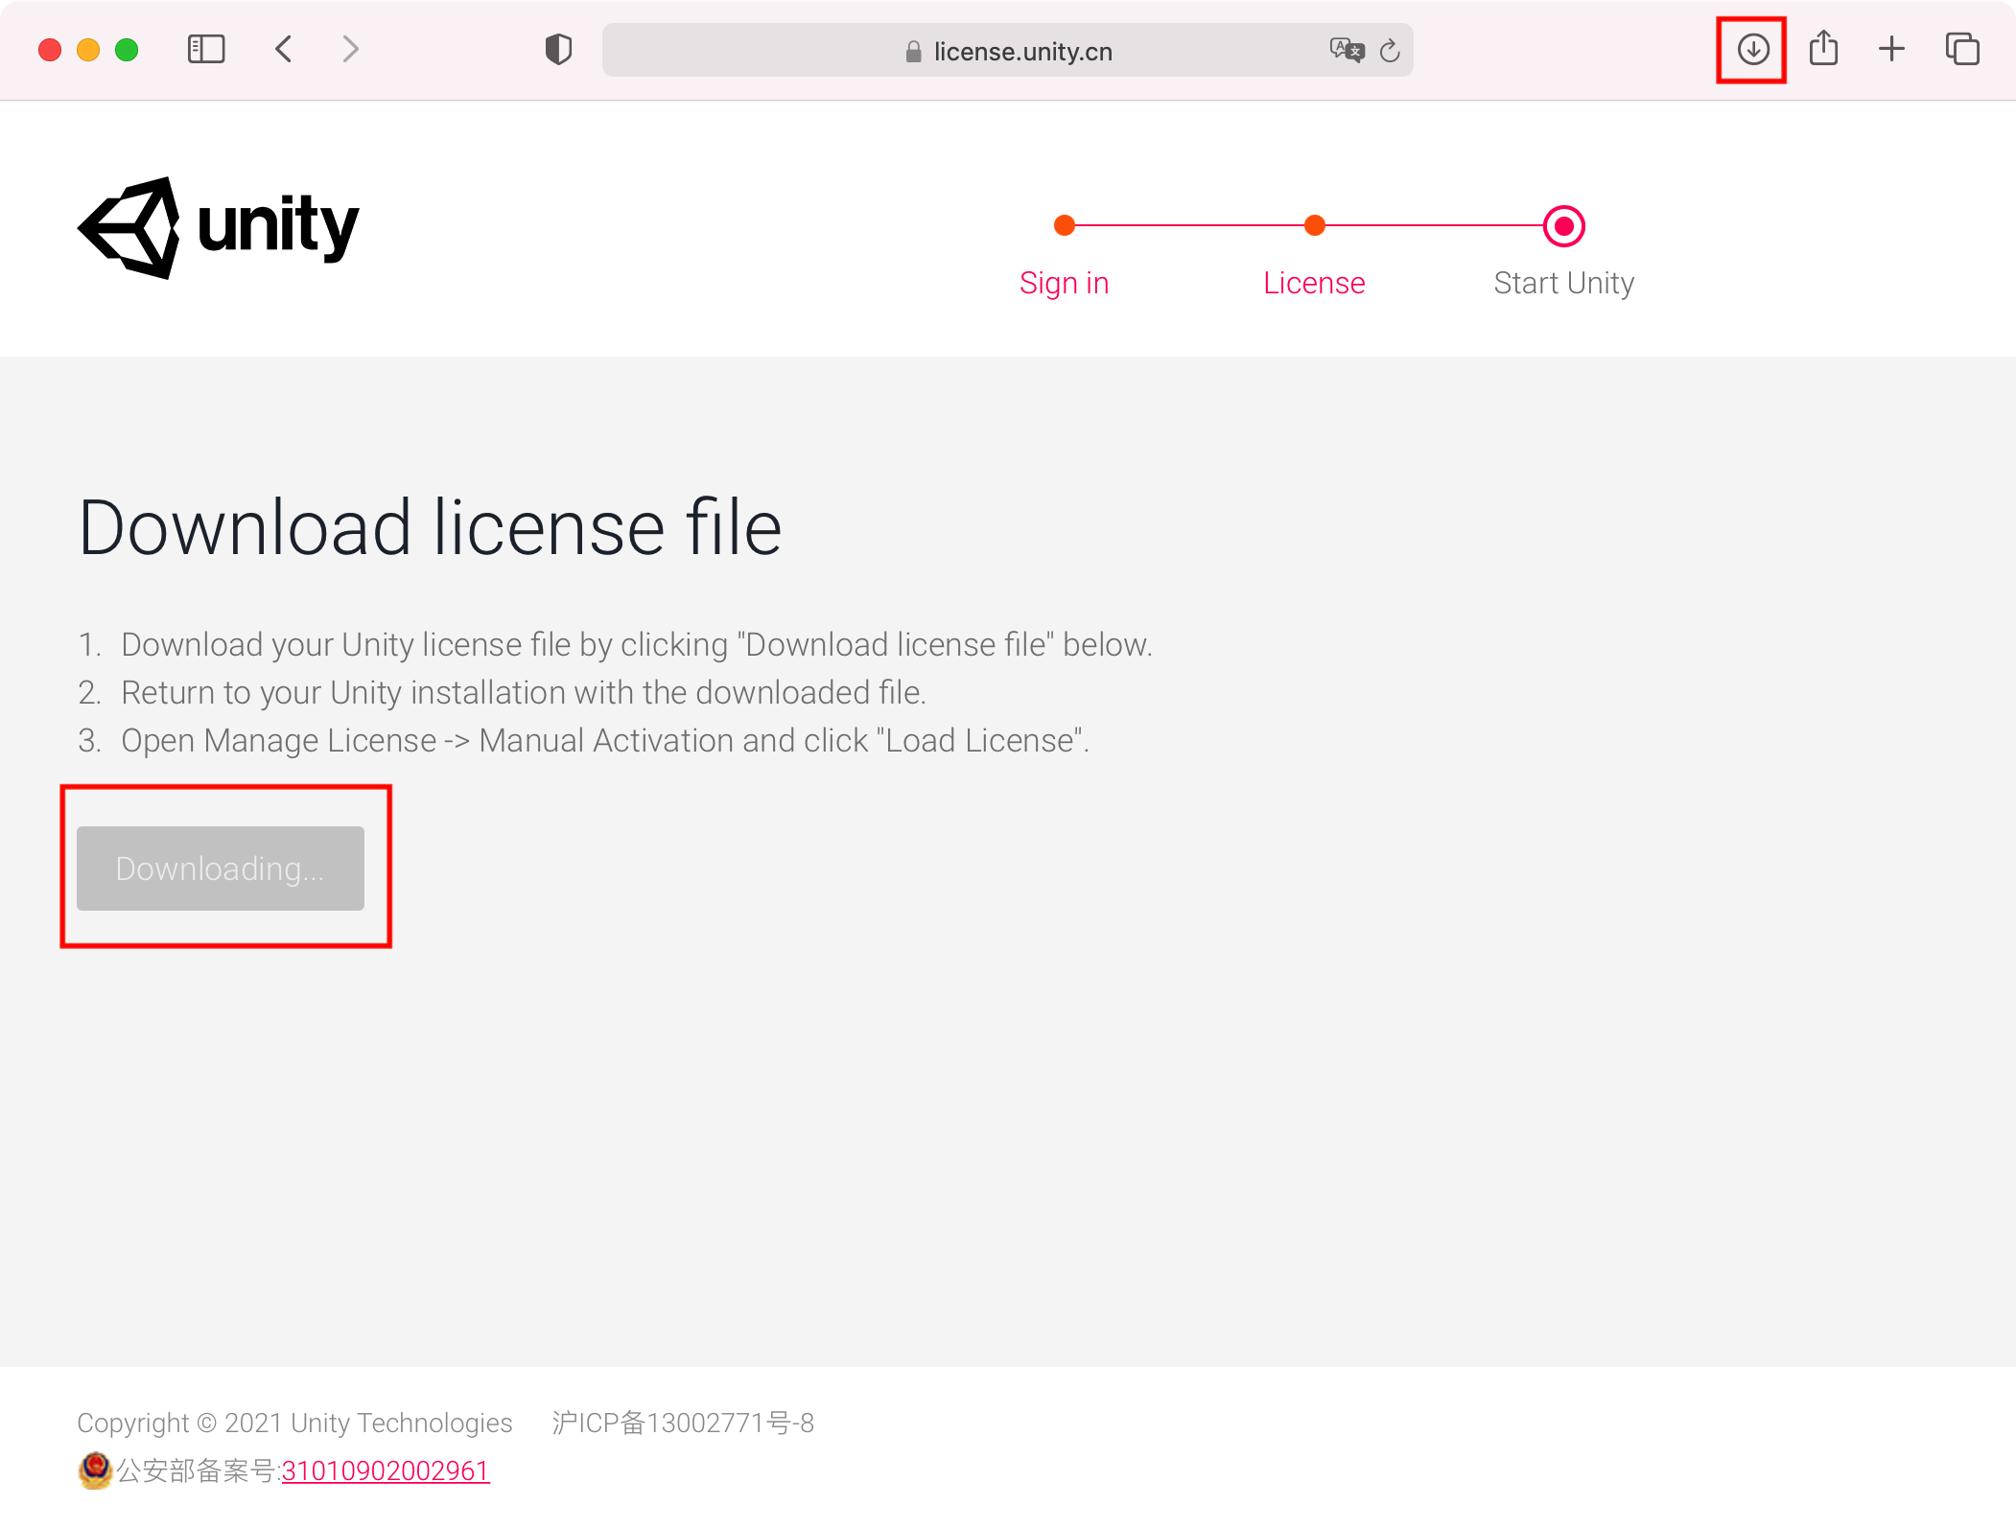Show tab overview icon
Screen dimensions: 2016x1528
(x=1961, y=49)
